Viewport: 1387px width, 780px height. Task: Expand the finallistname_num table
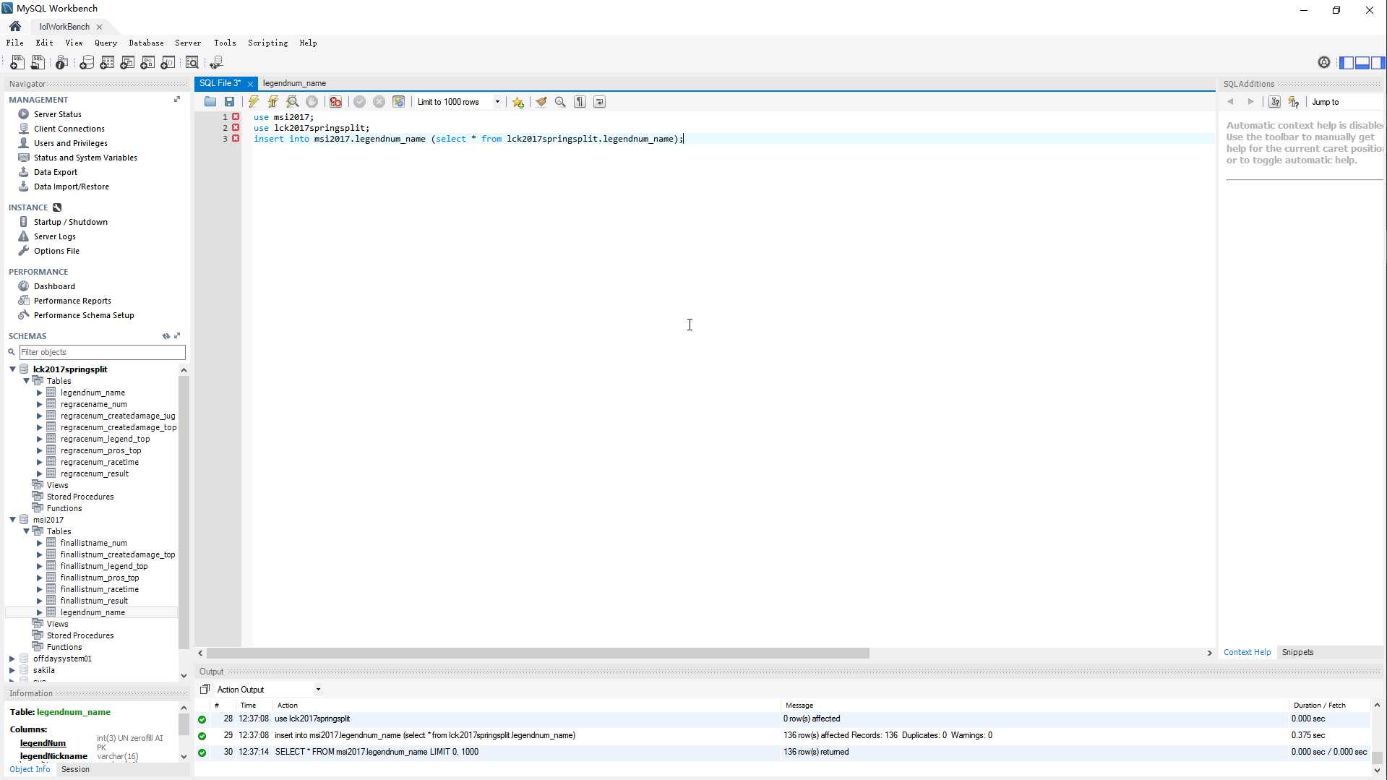pos(40,543)
